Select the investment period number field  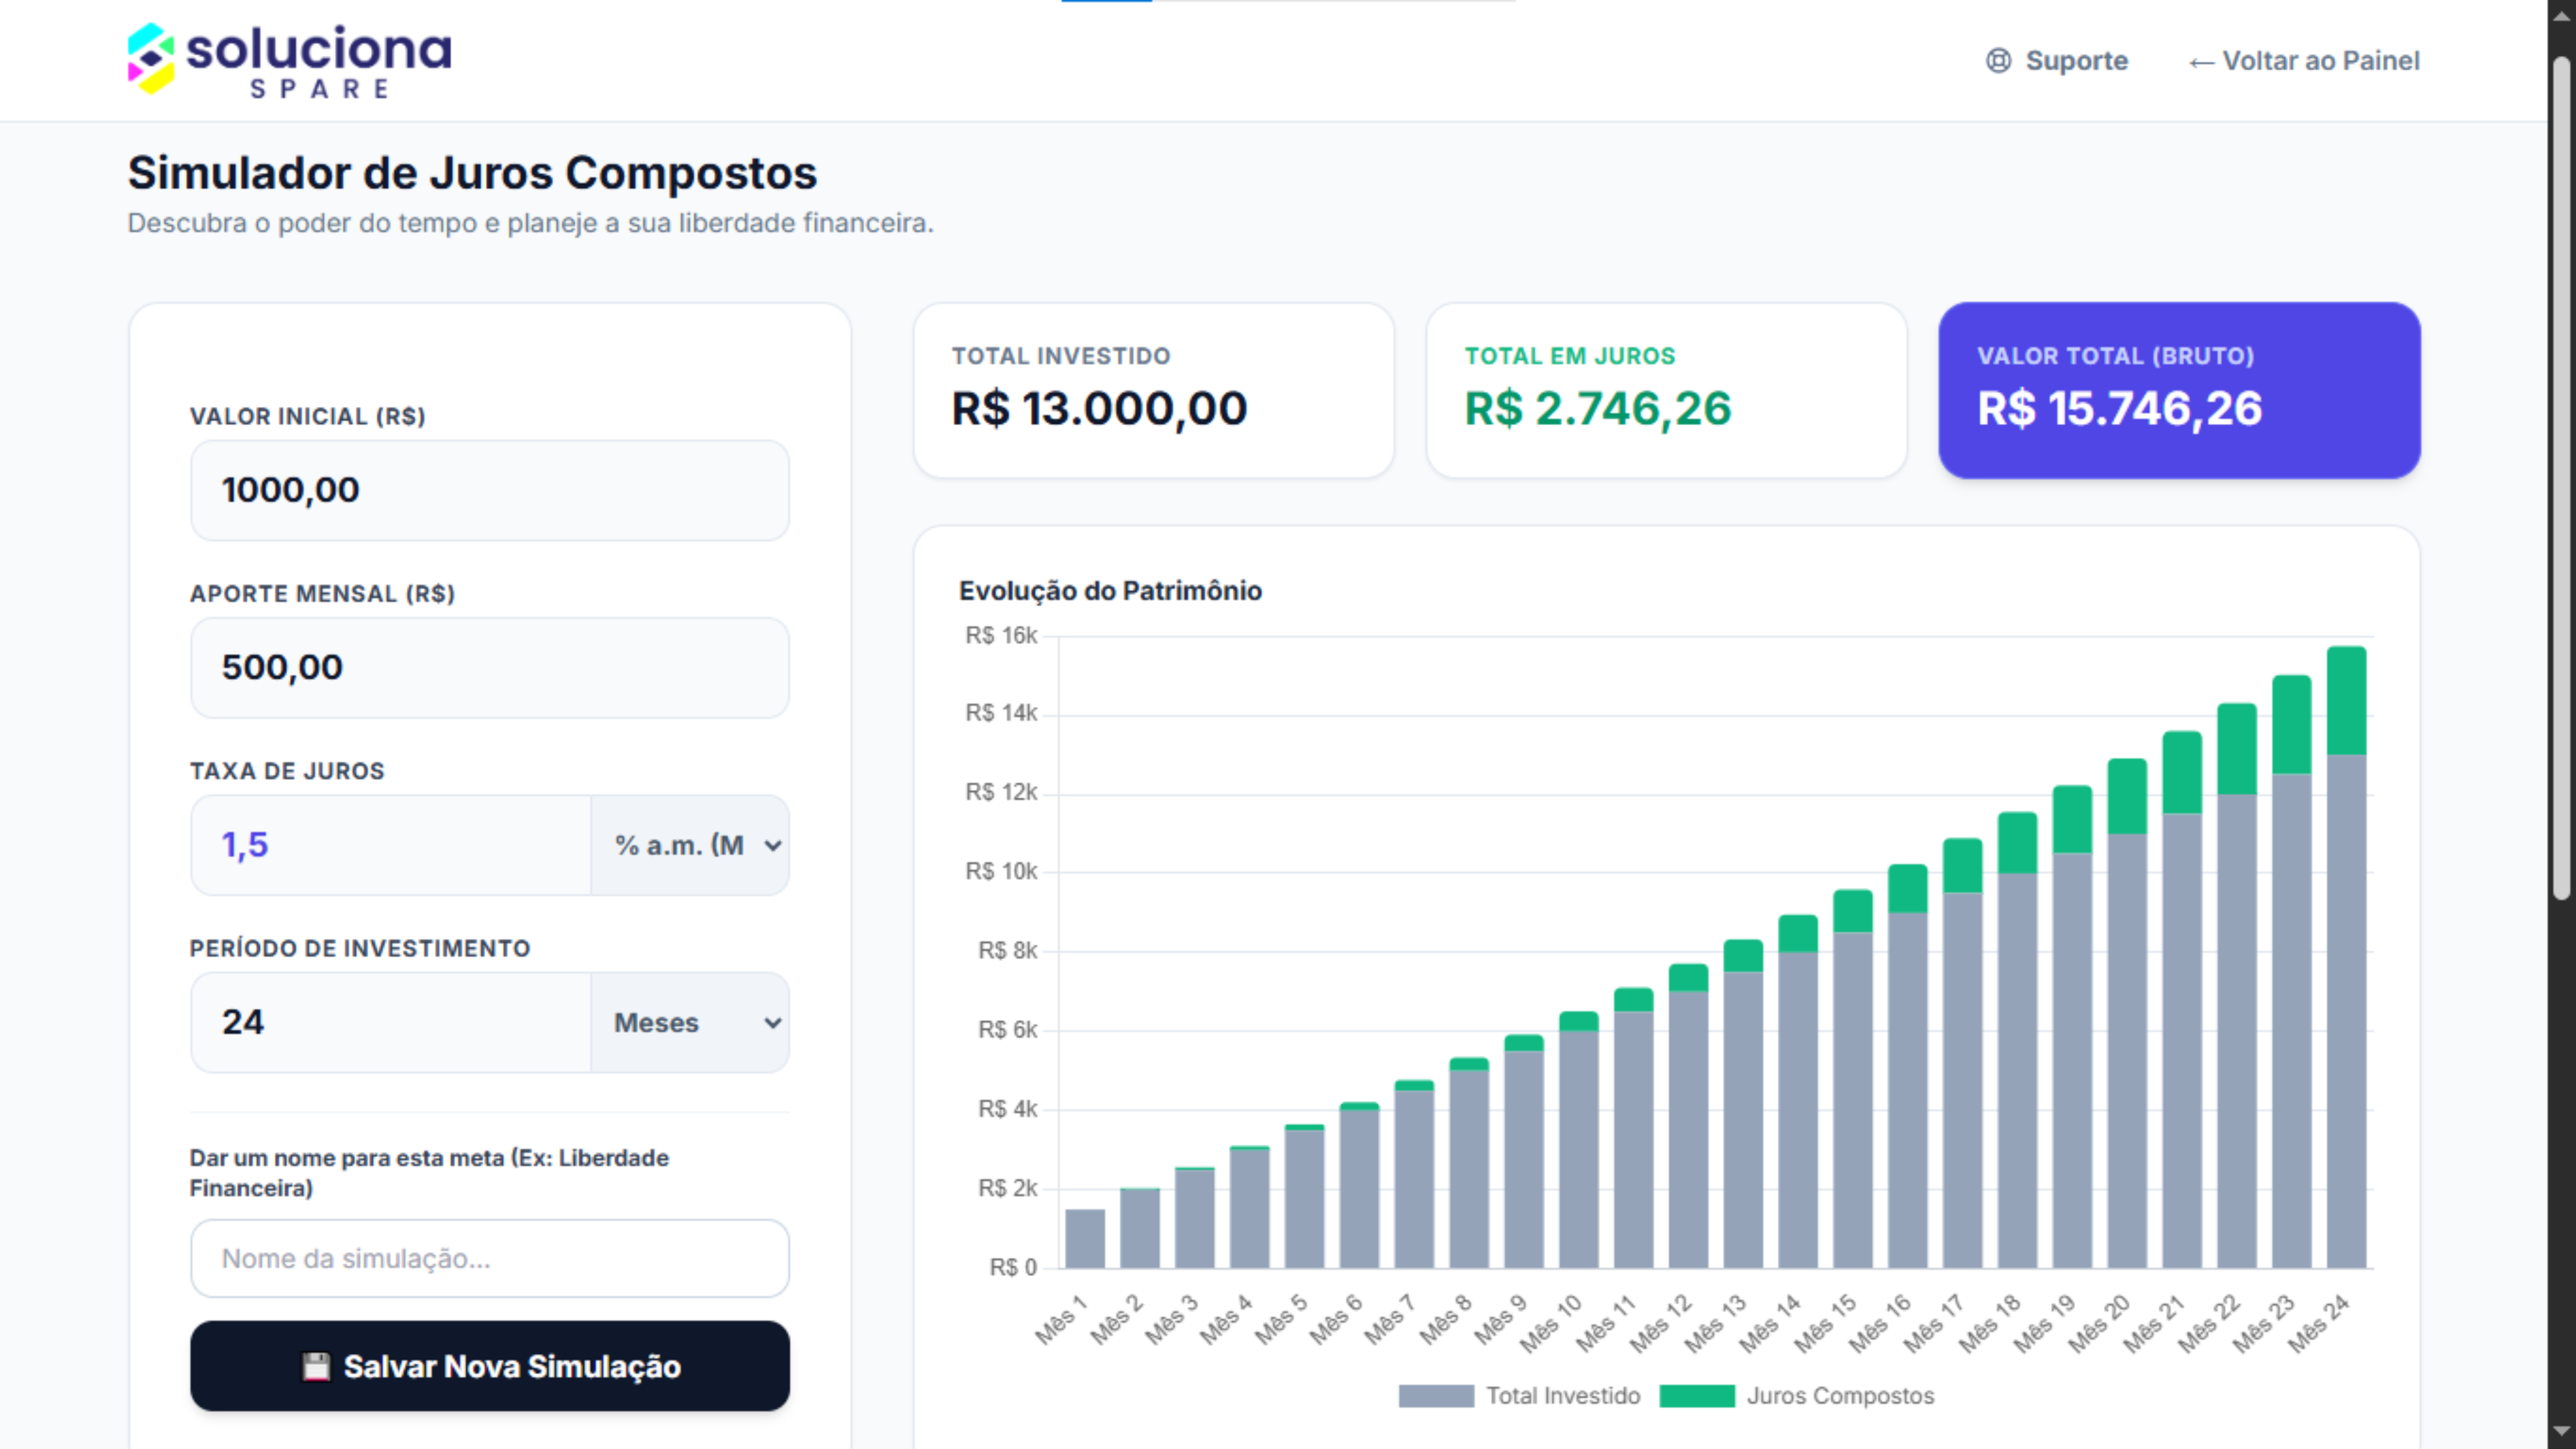tap(390, 1022)
